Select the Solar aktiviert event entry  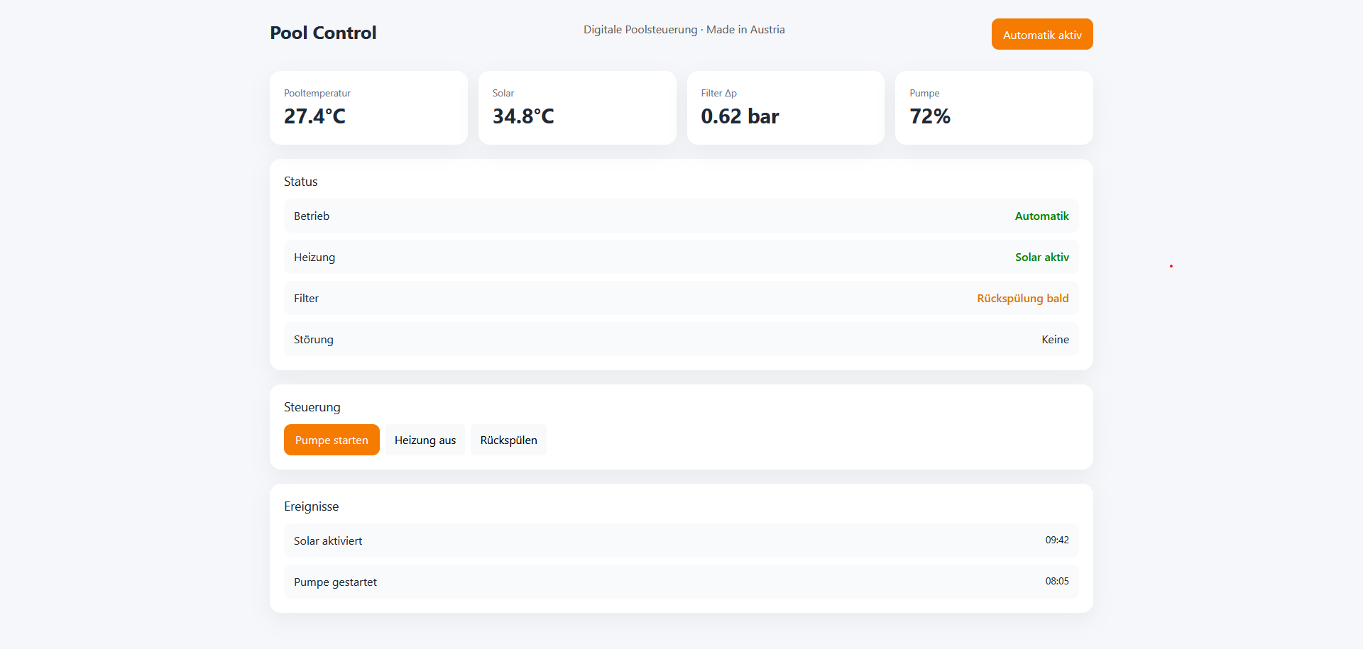[x=681, y=540]
